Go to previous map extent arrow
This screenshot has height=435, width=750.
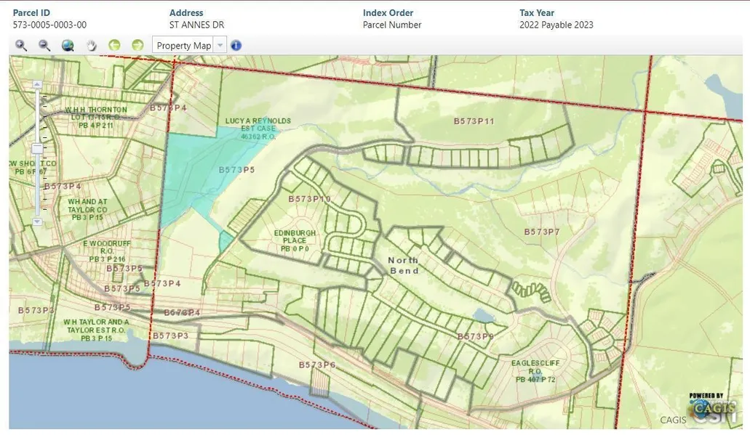click(114, 46)
